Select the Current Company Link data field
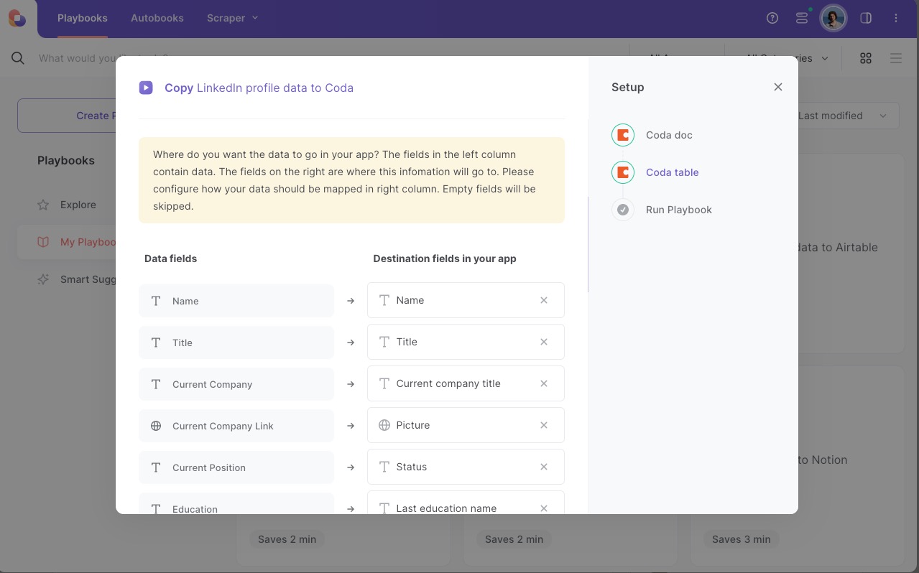This screenshot has height=573, width=919. (x=236, y=426)
